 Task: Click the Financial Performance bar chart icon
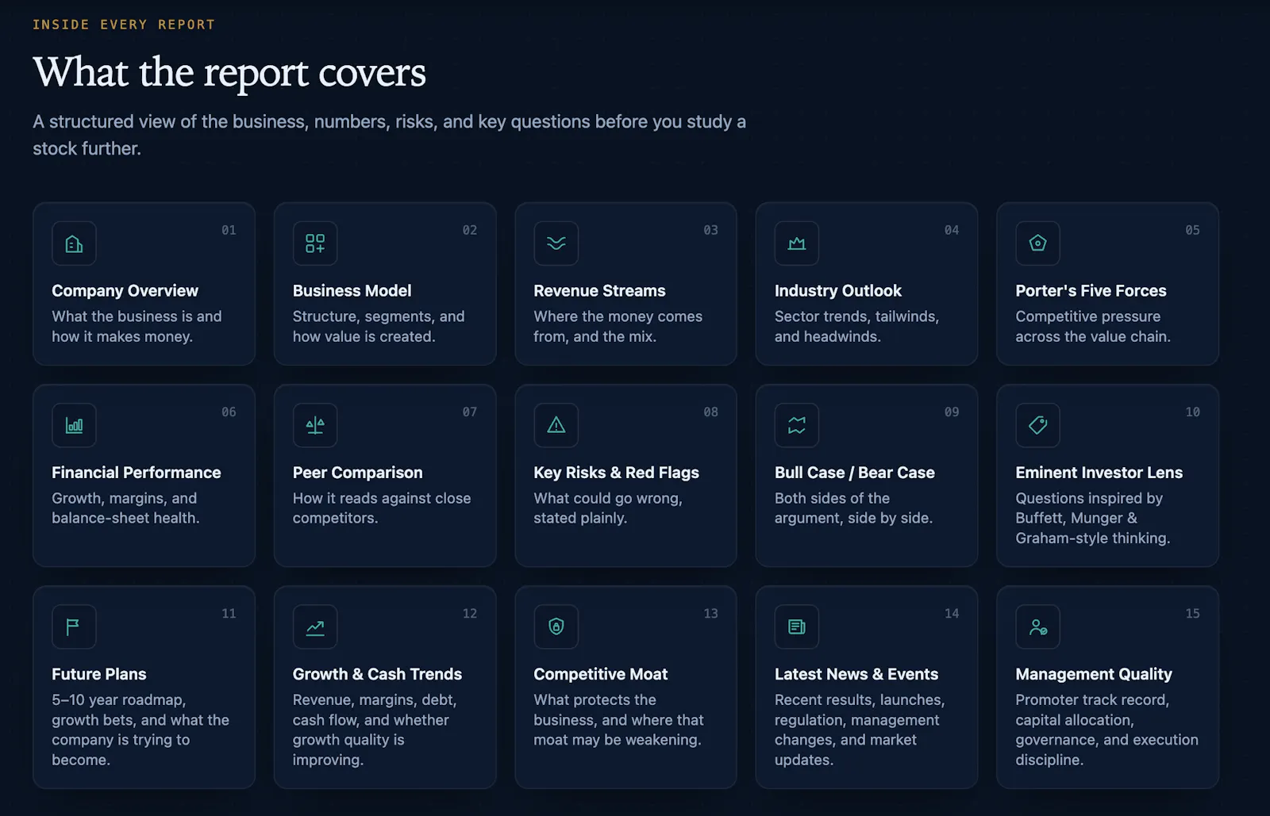[x=74, y=425]
